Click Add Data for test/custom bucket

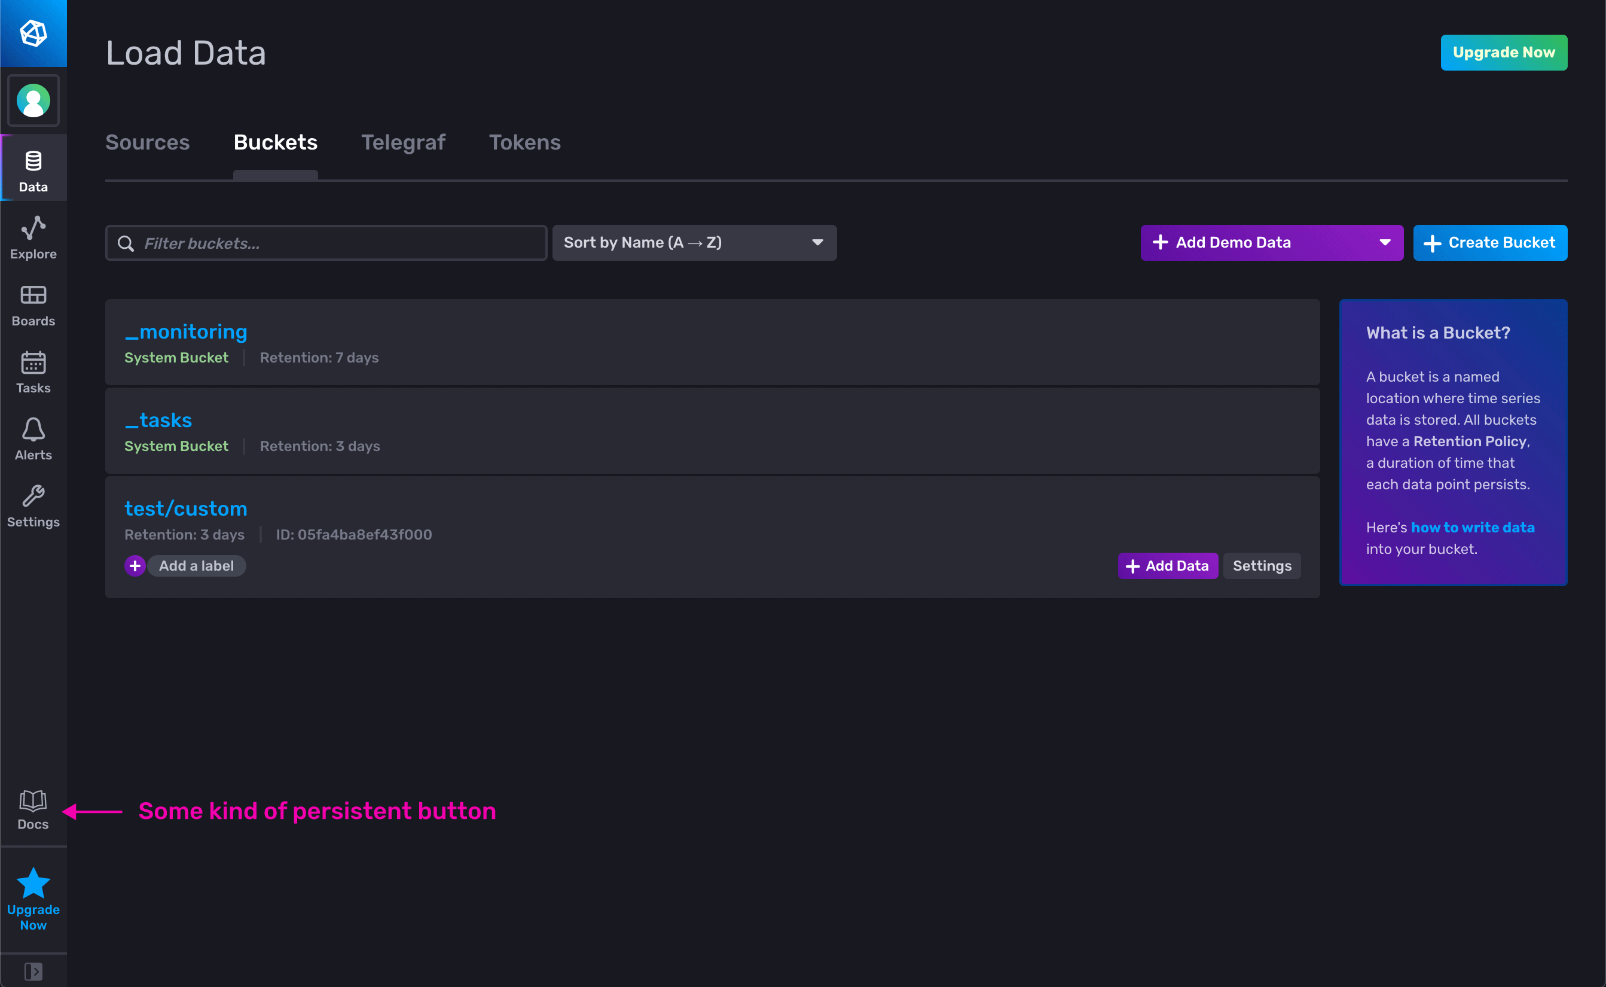pyautogui.click(x=1168, y=566)
